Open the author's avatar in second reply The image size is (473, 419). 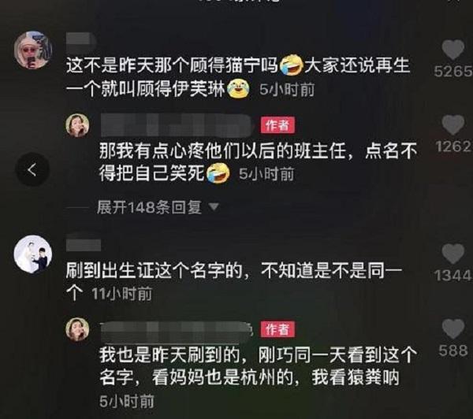pyautogui.click(x=77, y=329)
